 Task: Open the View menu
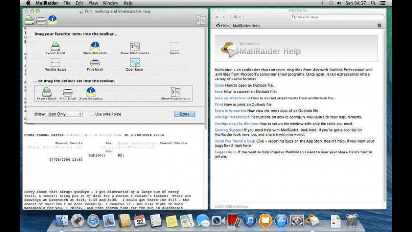pyautogui.click(x=93, y=3)
